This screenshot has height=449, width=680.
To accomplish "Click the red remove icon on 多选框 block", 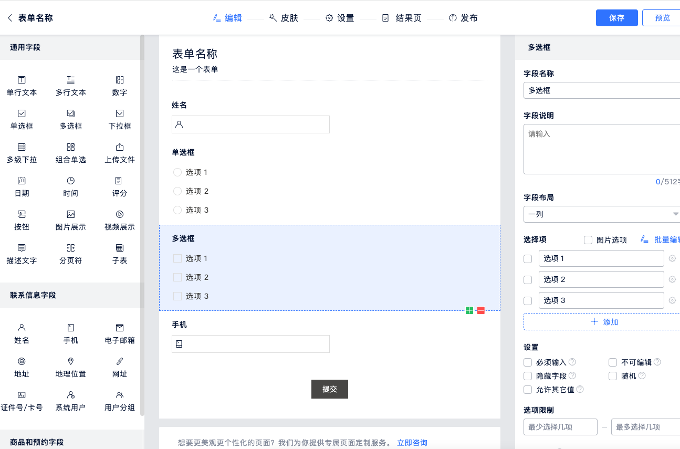I will pyautogui.click(x=480, y=310).
